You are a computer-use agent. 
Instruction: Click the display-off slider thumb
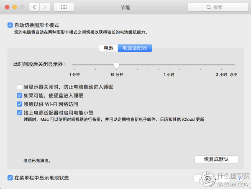coord(116,66)
